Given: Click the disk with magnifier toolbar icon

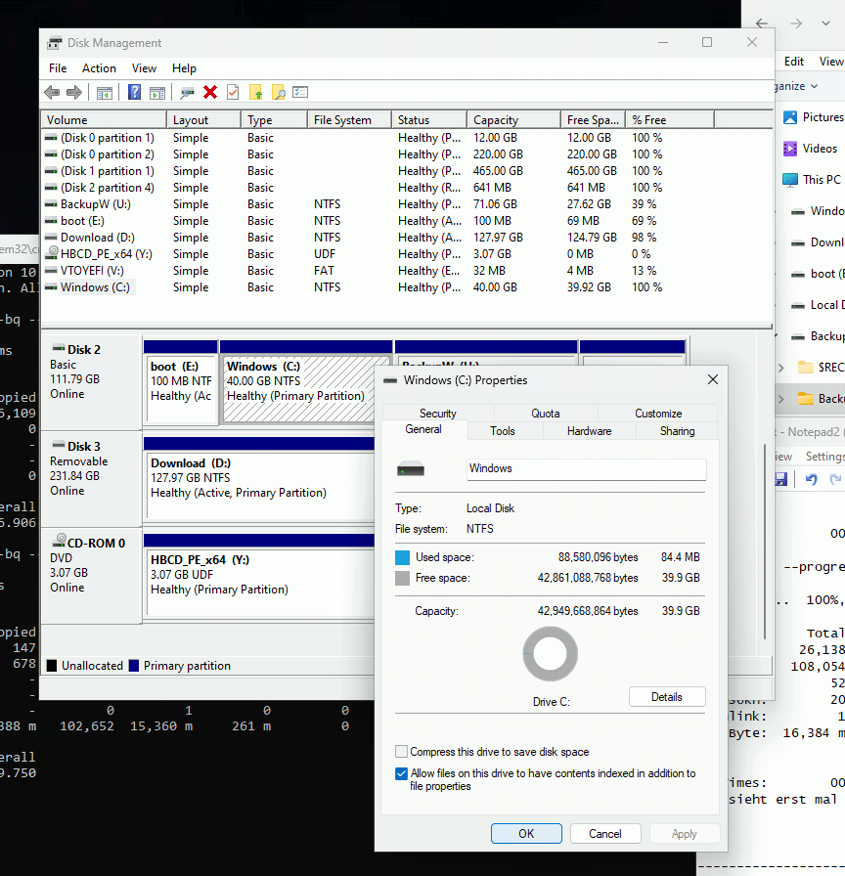Looking at the screenshot, I should (187, 92).
